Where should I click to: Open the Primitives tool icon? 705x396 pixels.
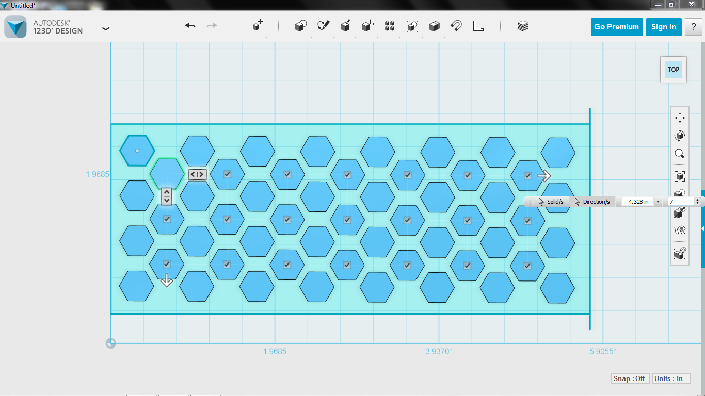301,26
